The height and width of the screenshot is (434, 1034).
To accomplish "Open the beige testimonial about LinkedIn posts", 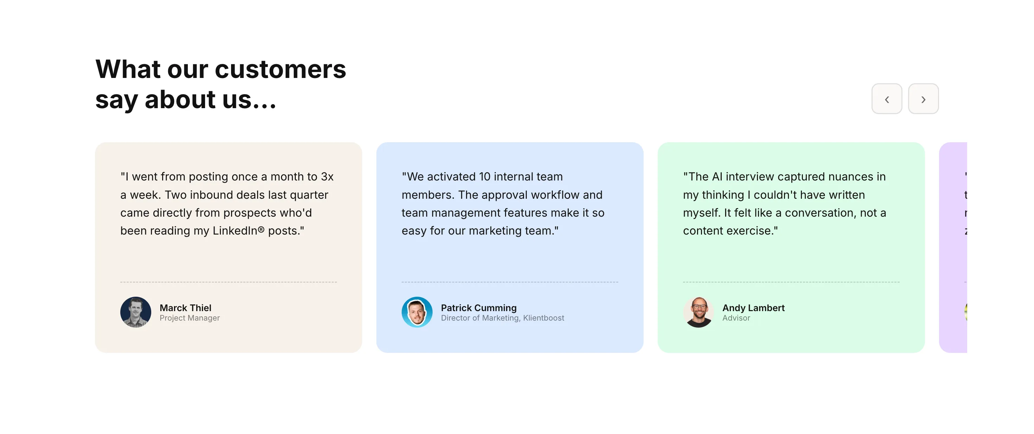I will pyautogui.click(x=228, y=247).
